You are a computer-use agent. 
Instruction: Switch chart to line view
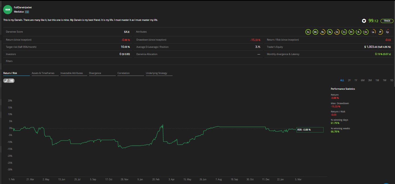click(x=6, y=80)
